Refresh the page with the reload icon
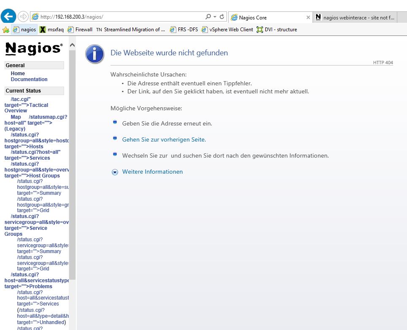This screenshot has height=330, width=407. [x=222, y=17]
